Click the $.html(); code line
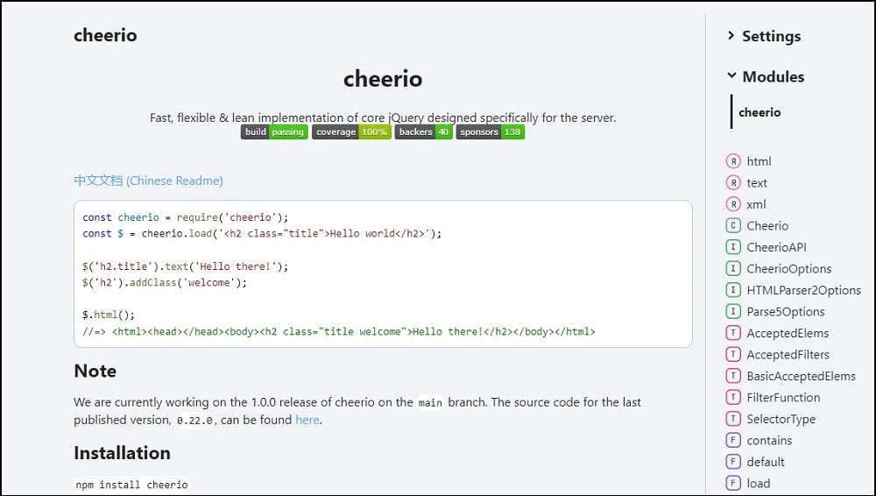The height and width of the screenshot is (496, 876). (x=109, y=315)
